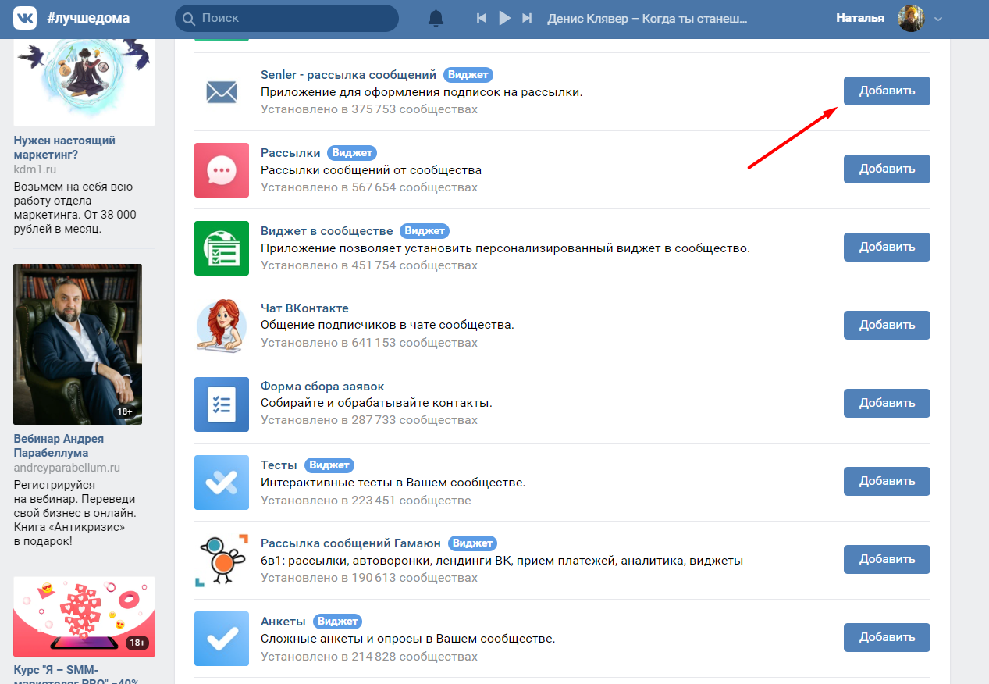The width and height of the screenshot is (989, 684).
Task: Open the kdm1.ru ad domain
Action: (35, 169)
